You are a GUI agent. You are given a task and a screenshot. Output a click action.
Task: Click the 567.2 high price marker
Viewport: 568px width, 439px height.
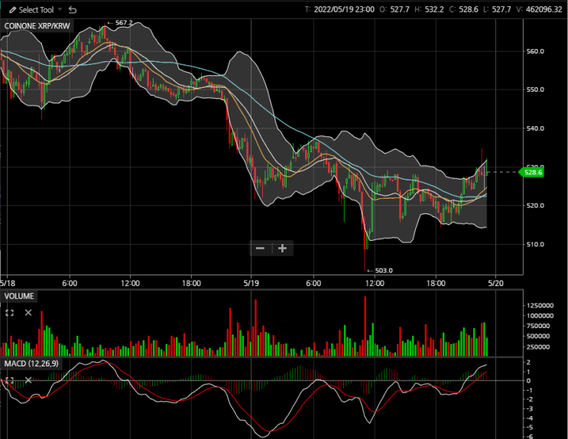(x=124, y=23)
